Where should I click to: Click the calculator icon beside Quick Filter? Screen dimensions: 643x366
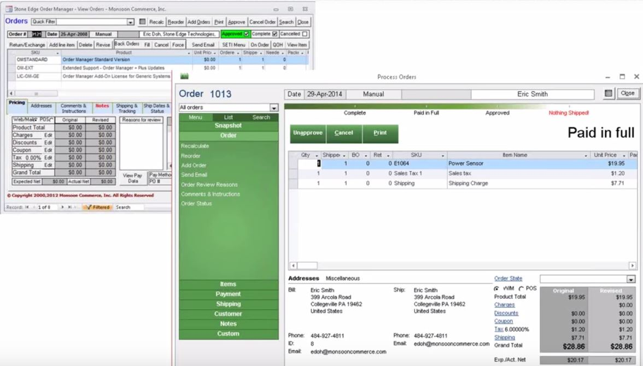tap(142, 22)
